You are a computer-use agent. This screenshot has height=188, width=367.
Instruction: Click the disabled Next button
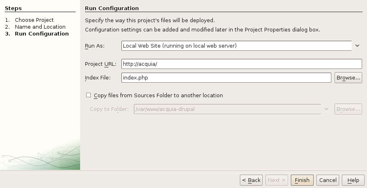click(x=277, y=180)
